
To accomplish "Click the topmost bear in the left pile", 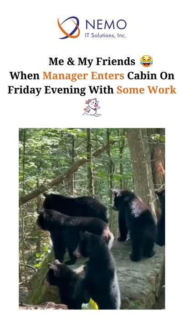I will click(x=76, y=207).
